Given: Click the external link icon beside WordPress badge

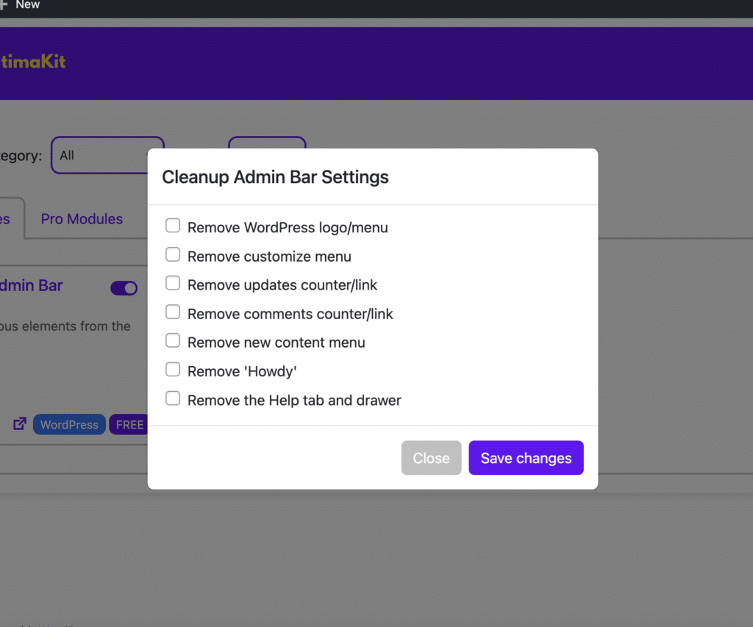Looking at the screenshot, I should coord(20,424).
